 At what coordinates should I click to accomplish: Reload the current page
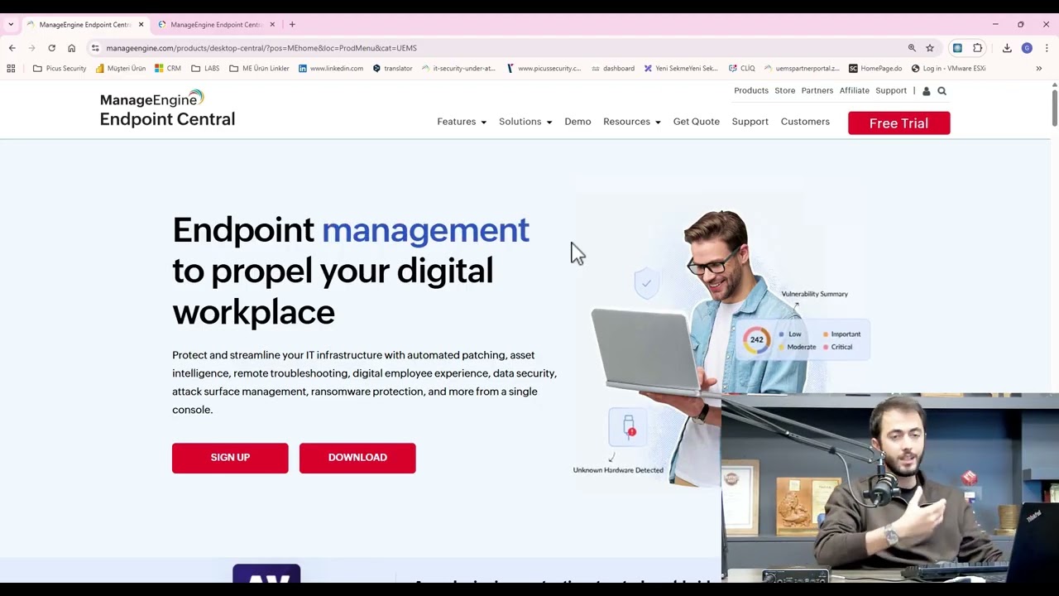pos(51,48)
